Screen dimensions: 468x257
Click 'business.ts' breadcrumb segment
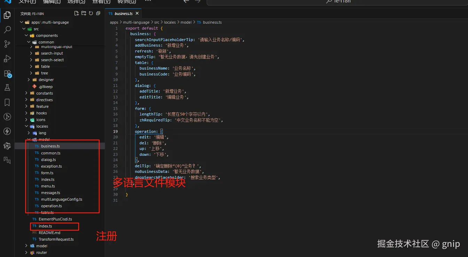click(x=212, y=22)
